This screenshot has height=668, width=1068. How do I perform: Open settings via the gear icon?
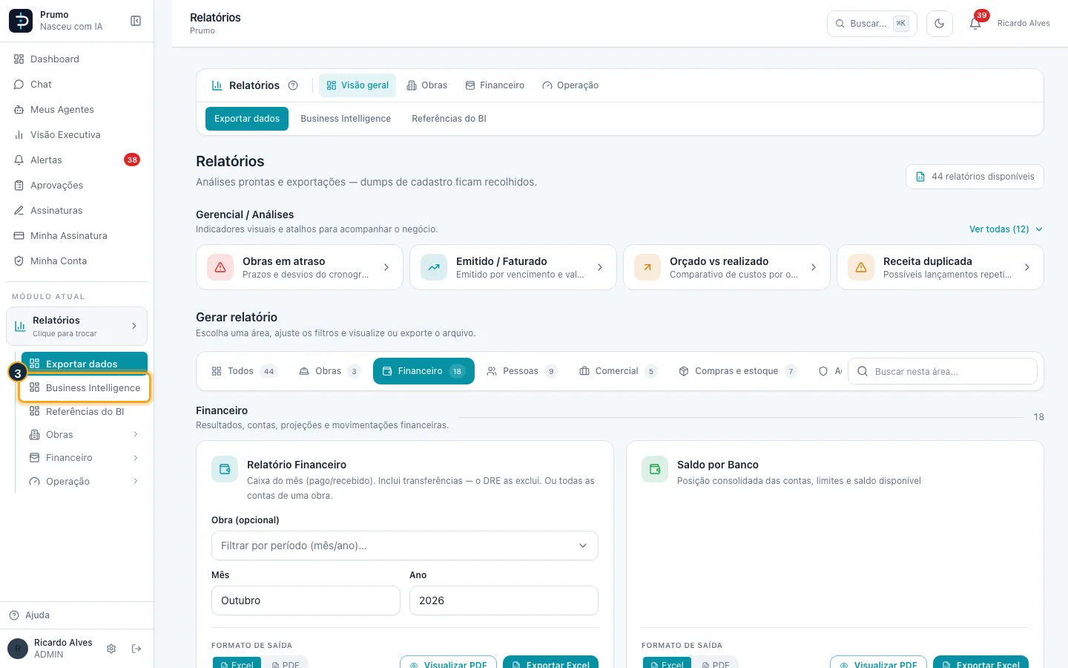(x=111, y=649)
